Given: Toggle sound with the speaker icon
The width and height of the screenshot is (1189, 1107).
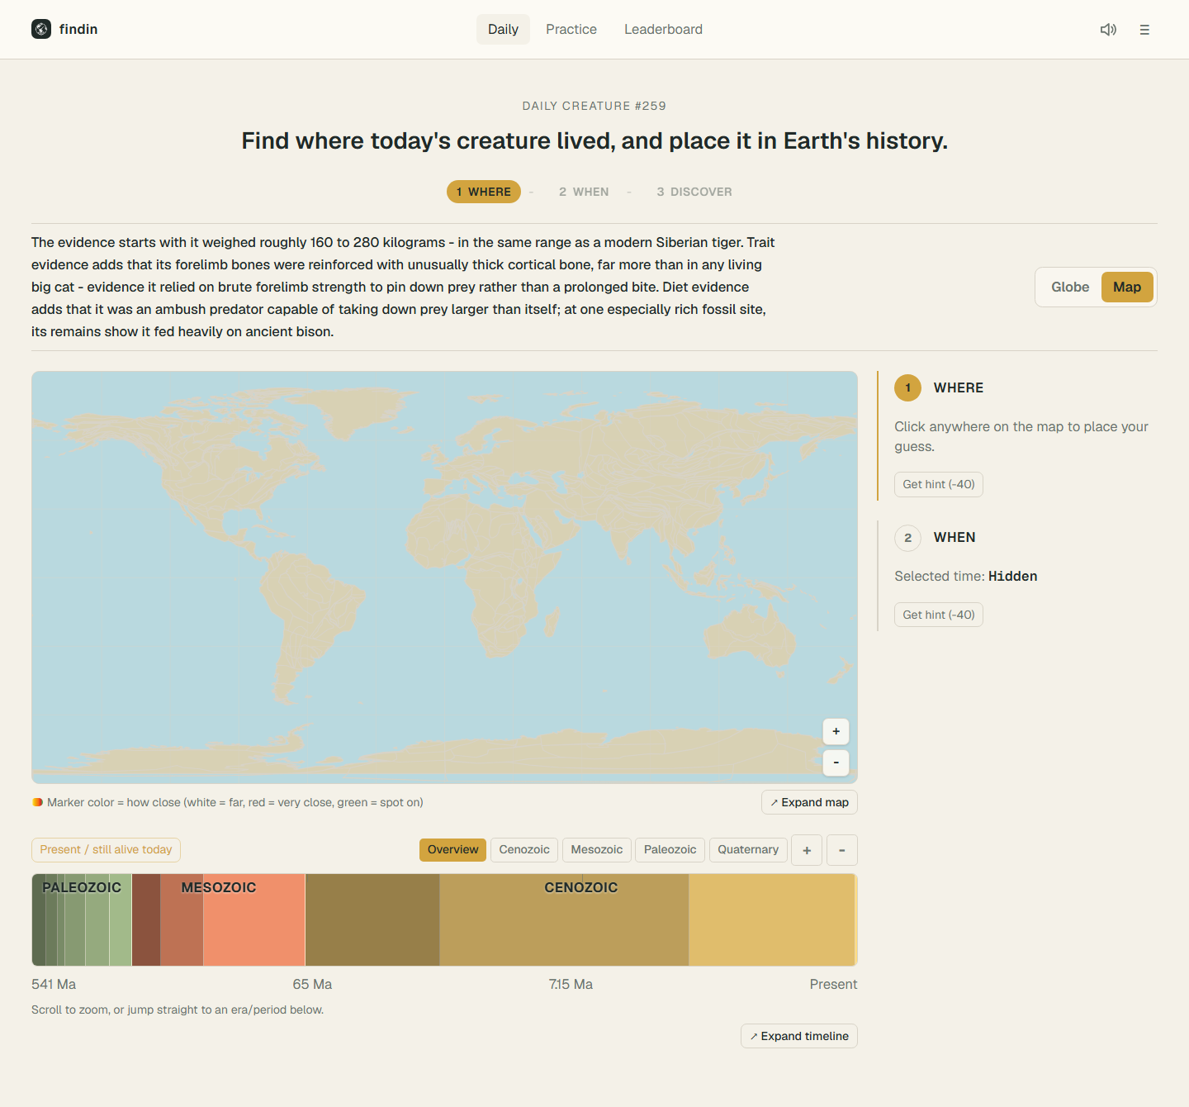Looking at the screenshot, I should [1108, 30].
